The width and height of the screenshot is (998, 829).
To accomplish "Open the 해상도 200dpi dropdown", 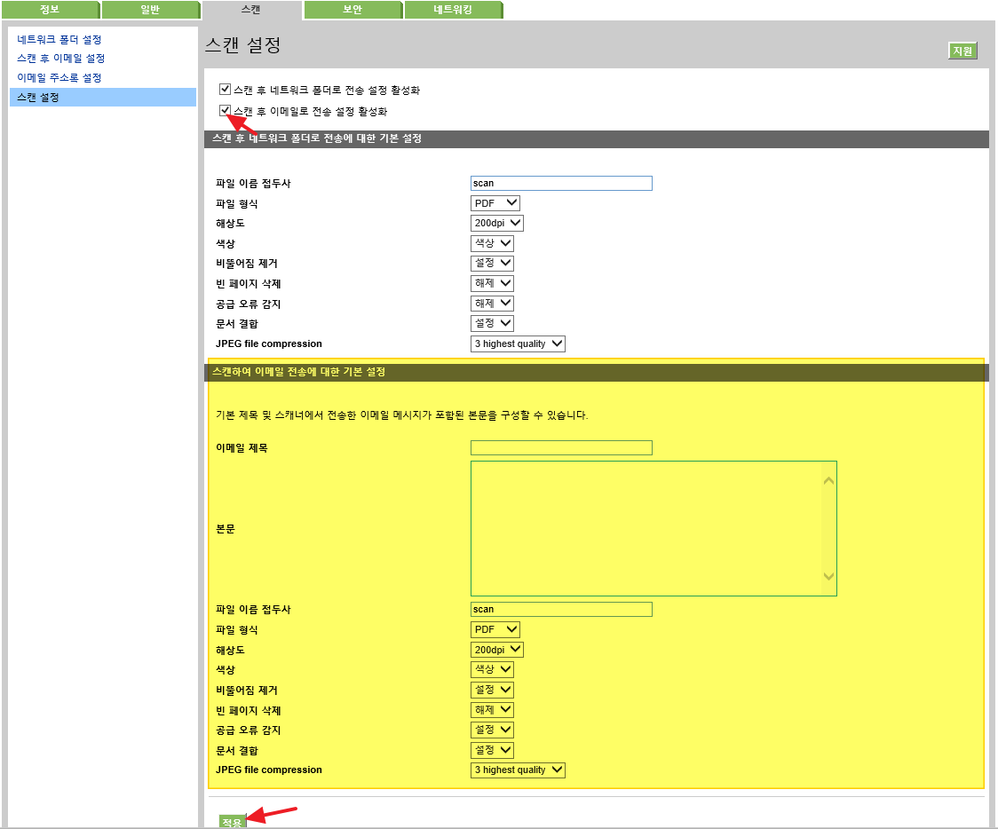I will click(496, 223).
